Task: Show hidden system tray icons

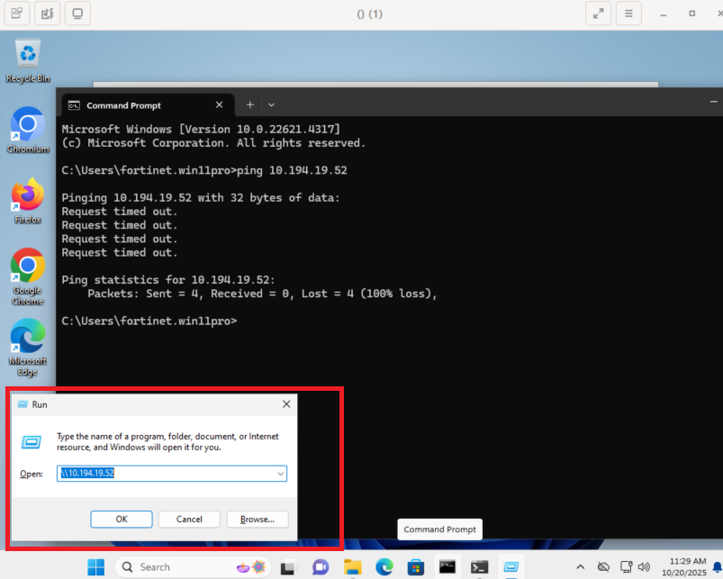Action: tap(581, 567)
